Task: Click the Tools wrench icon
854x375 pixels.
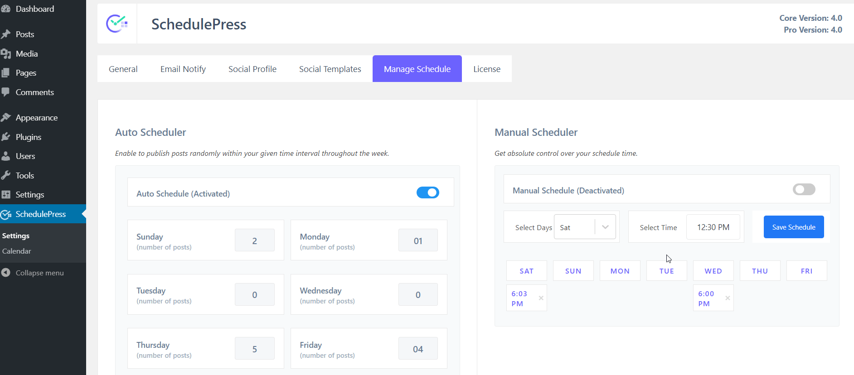Action: 6,176
